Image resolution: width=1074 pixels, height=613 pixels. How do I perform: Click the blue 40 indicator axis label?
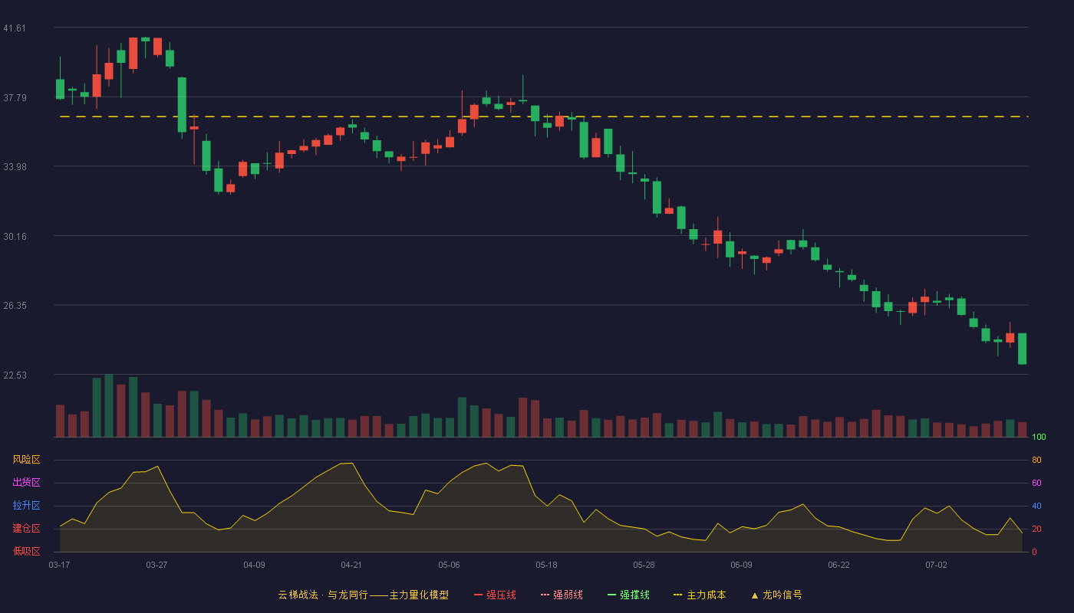pyautogui.click(x=1036, y=506)
